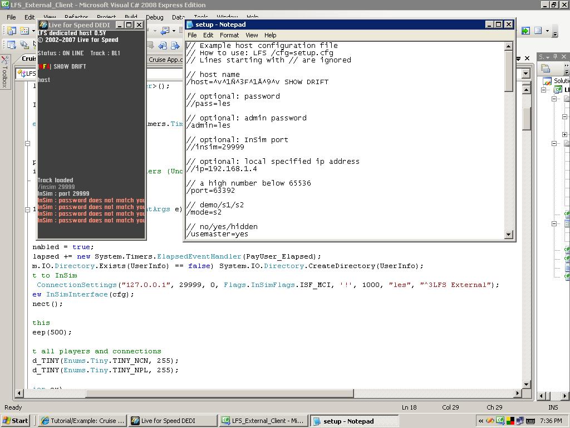Open the members dropdown above code editor
The height and width of the screenshot is (428, 570).
(525, 74)
